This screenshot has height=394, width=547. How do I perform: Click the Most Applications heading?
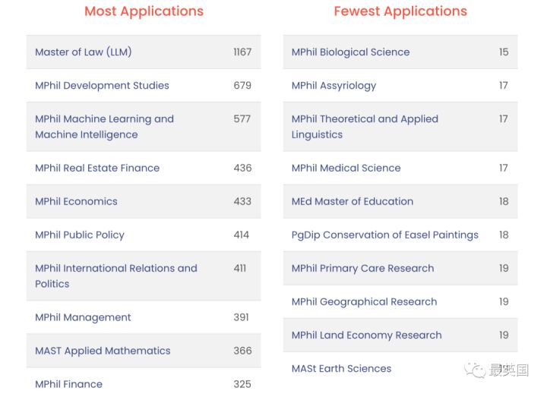[144, 11]
